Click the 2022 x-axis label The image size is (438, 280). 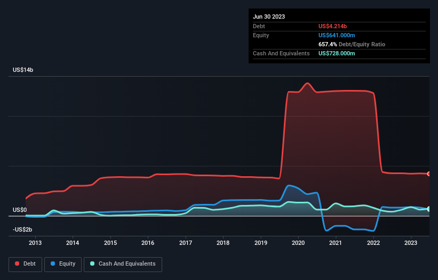coord(373,243)
